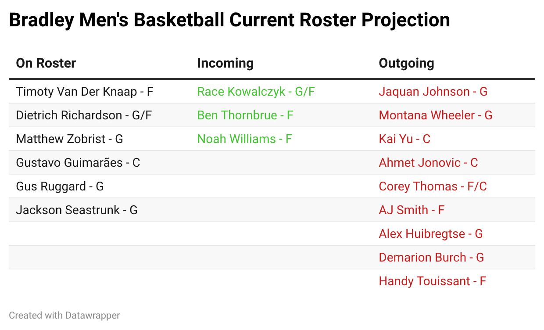This screenshot has height=330, width=544.
Task: Click the 'Incoming' column header
Action: pos(225,63)
